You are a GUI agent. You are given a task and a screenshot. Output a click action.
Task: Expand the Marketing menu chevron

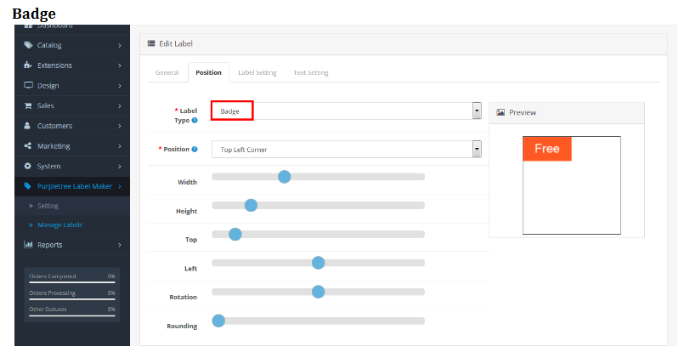pos(120,146)
